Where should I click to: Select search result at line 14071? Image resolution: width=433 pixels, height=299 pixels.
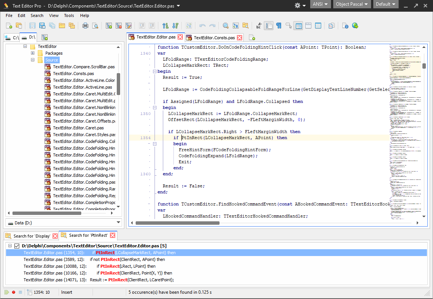[x=216, y=280]
